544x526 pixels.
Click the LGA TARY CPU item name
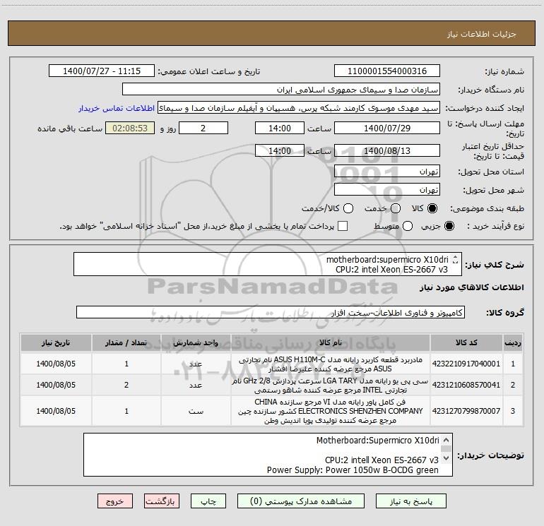tap(331, 385)
